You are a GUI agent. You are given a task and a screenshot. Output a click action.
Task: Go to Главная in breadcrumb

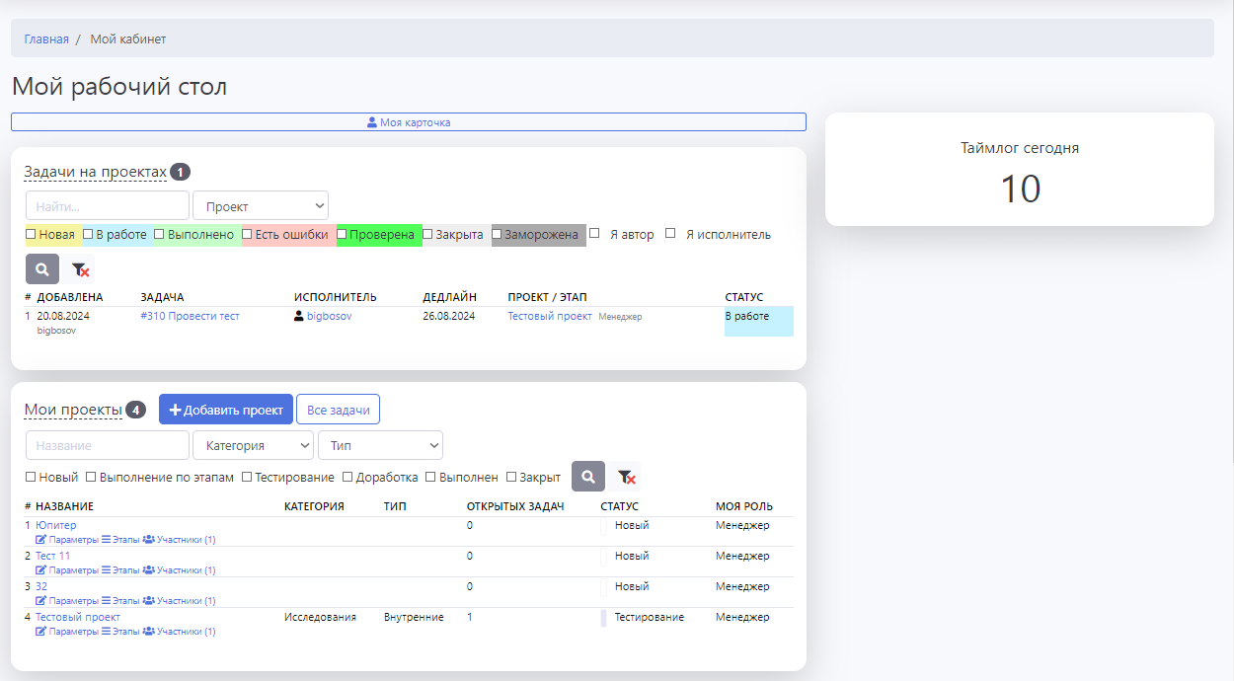46,39
